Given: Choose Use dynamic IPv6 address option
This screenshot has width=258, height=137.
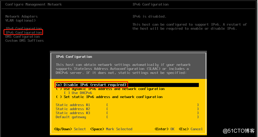Looking at the screenshot, I should coord(110,89).
